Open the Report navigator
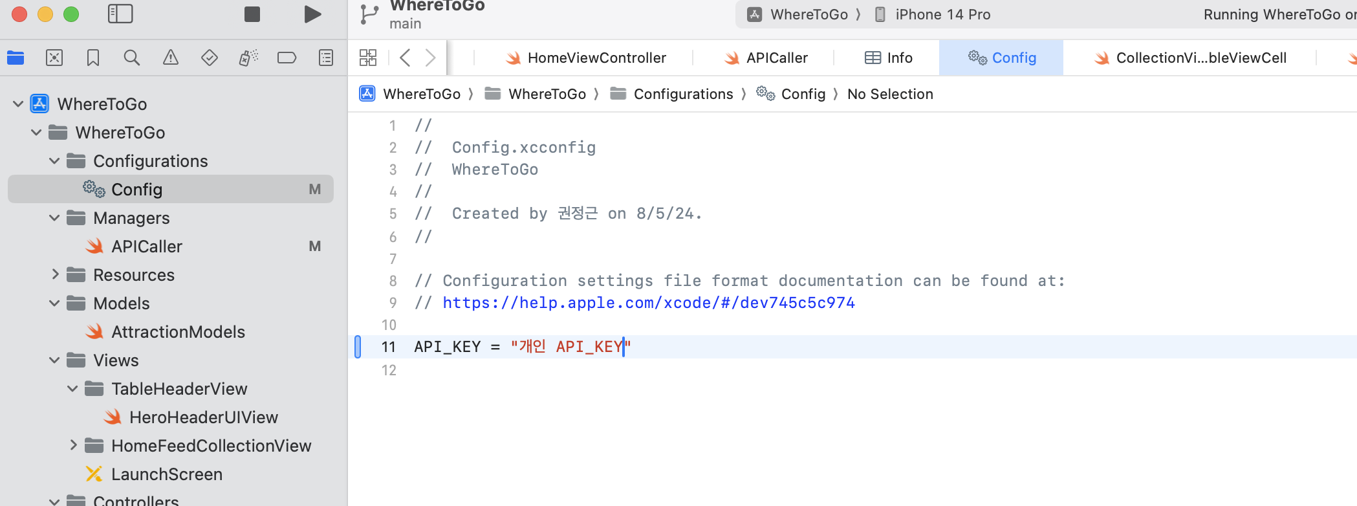This screenshot has width=1357, height=506. [x=326, y=58]
